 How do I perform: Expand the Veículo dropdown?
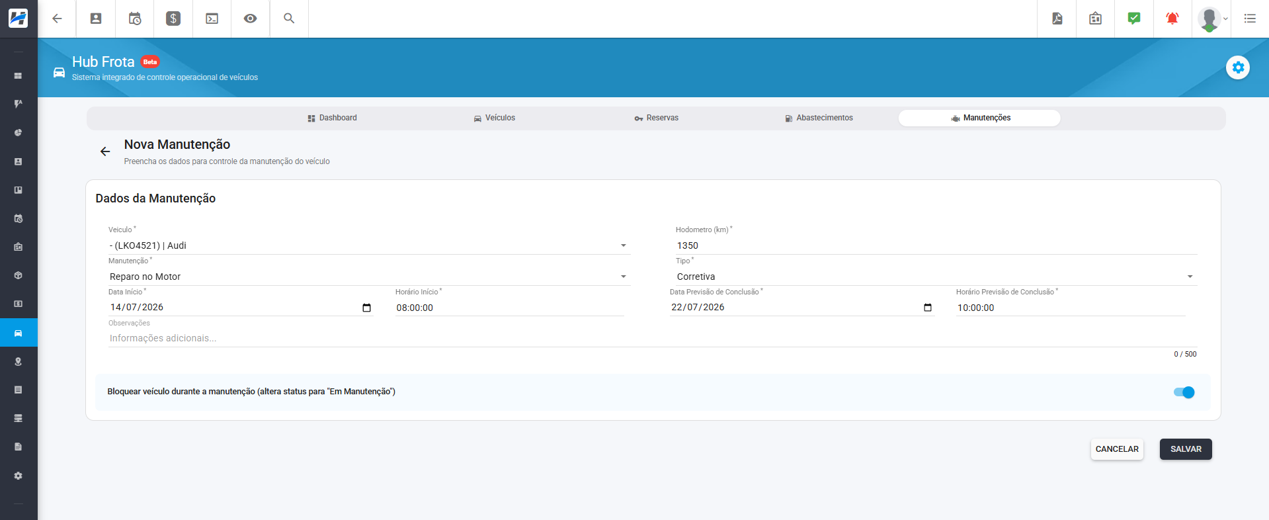click(x=369, y=245)
